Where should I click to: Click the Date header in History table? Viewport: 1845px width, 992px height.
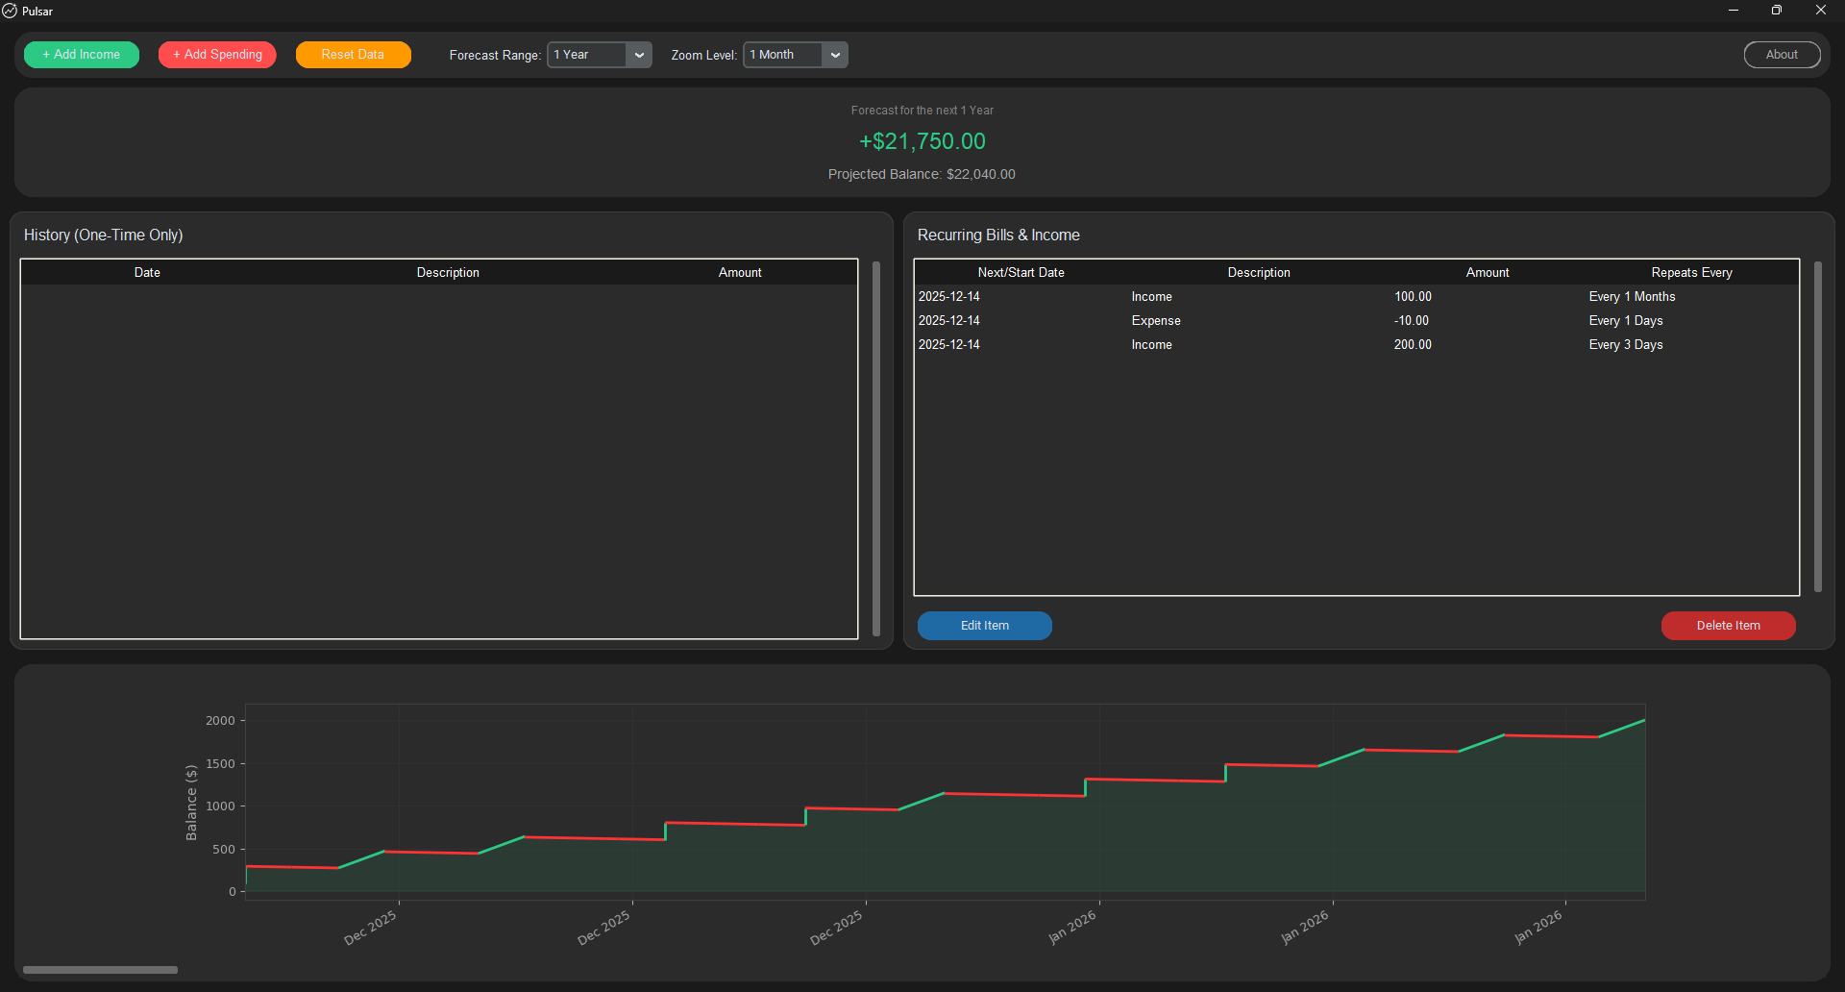click(x=147, y=273)
